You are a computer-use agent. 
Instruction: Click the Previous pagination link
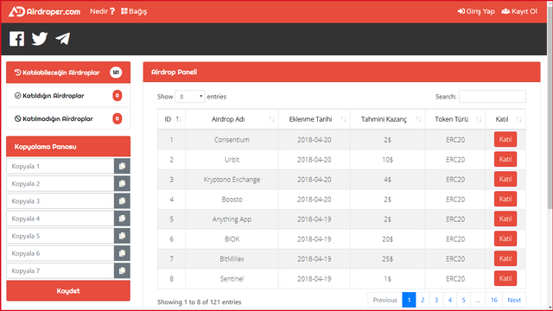point(385,300)
